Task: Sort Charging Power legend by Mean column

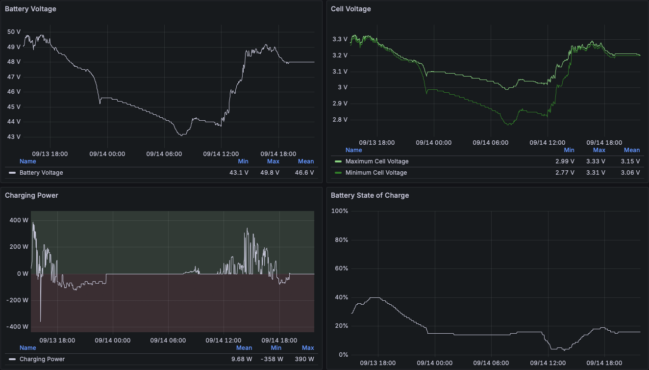Action: click(x=244, y=348)
